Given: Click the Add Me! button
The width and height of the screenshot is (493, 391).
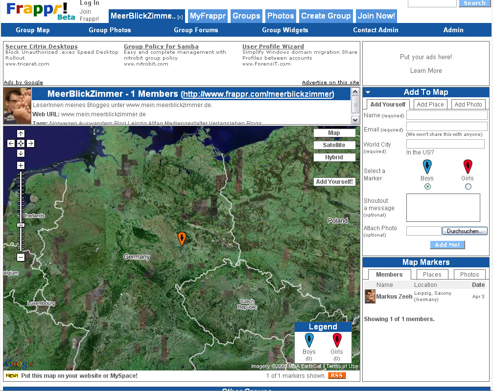Looking at the screenshot, I should pyautogui.click(x=447, y=245).
